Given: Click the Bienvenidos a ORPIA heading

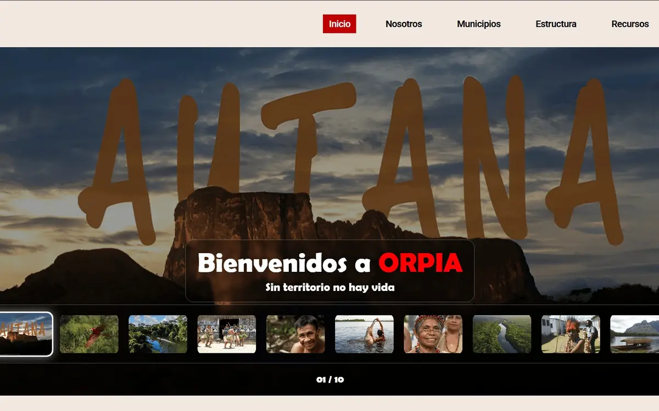Looking at the screenshot, I should (330, 263).
